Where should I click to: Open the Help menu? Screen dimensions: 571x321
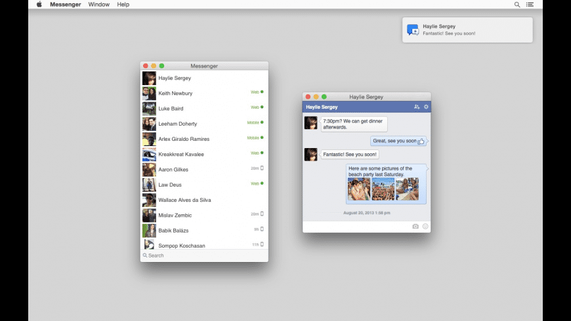[123, 5]
